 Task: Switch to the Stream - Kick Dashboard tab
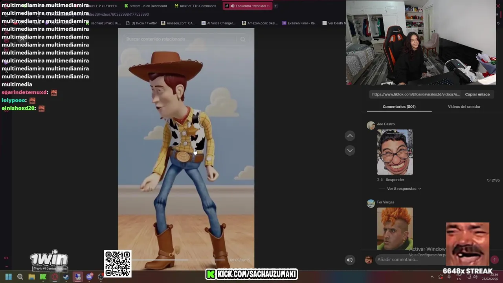point(145,6)
